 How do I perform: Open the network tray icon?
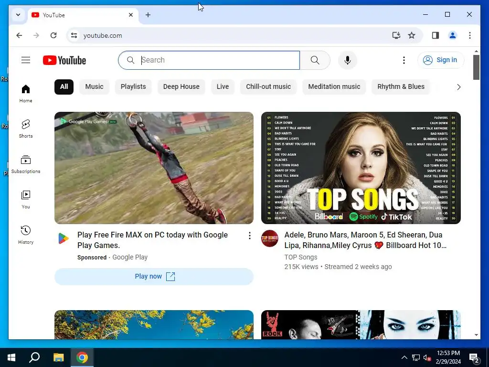416,357
